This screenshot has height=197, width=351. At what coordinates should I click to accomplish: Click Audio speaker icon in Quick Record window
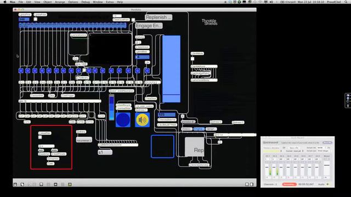click(328, 184)
